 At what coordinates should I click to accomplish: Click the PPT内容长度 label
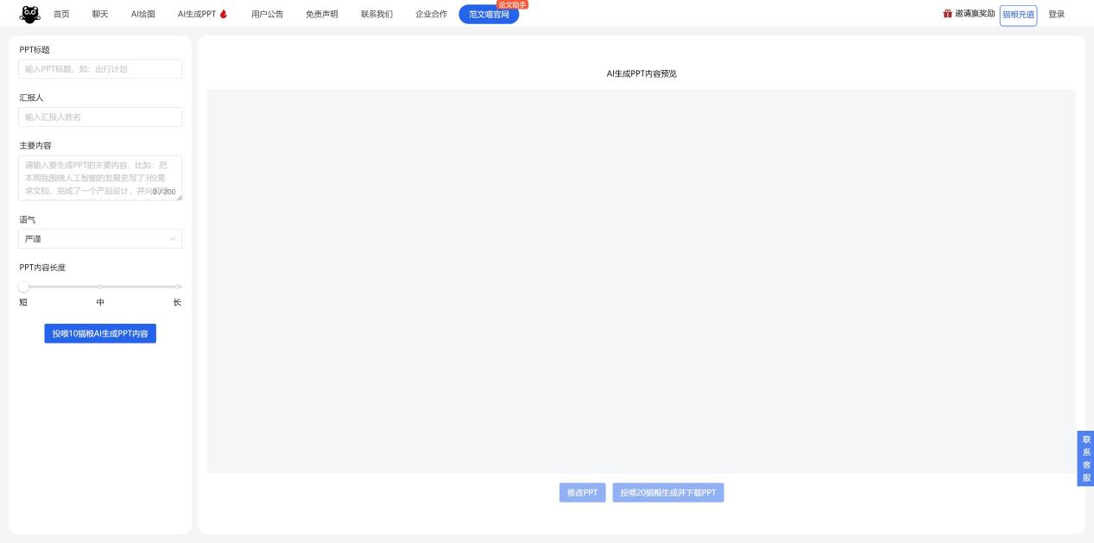[x=42, y=268]
